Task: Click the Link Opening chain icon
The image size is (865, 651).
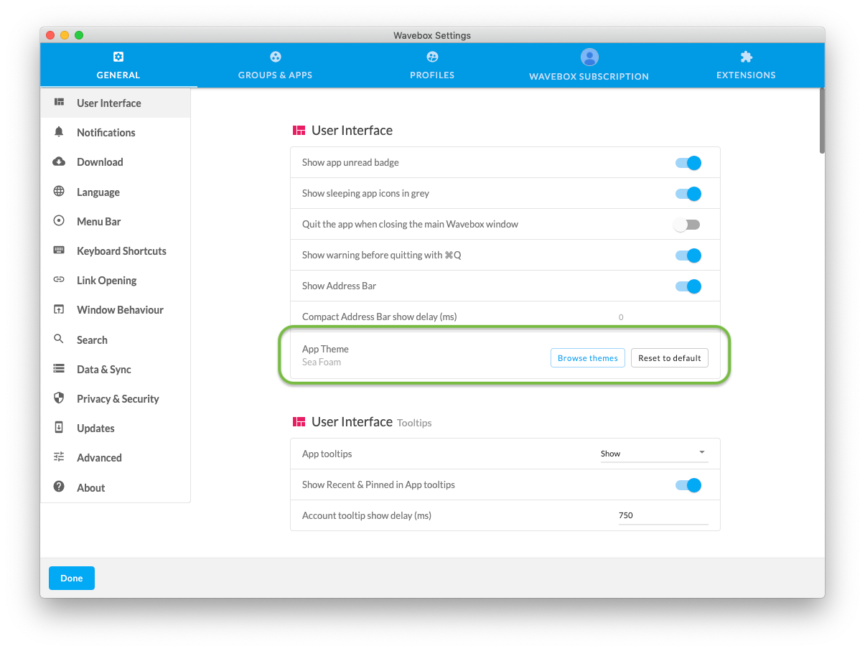Action: [60, 280]
